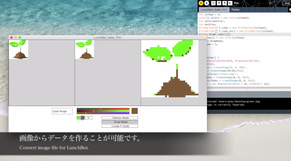
Task: Select the green palette color box
Action: click(x=79, y=118)
